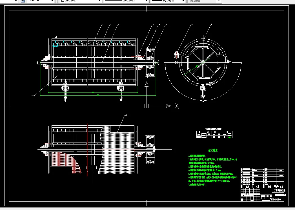The height and width of the screenshot is (210, 295).
Task: Select the last green requirement line 7
Action: coord(197,184)
